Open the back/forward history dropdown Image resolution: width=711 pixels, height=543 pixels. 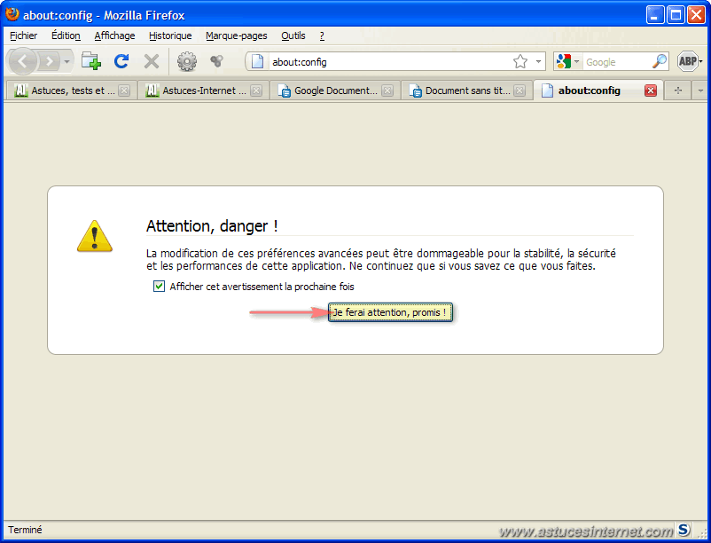(x=66, y=61)
